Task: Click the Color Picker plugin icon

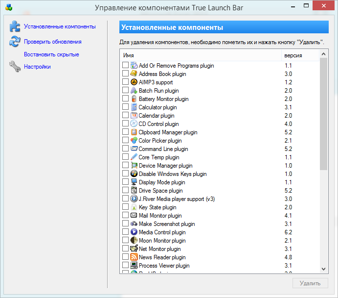Action: click(x=134, y=141)
